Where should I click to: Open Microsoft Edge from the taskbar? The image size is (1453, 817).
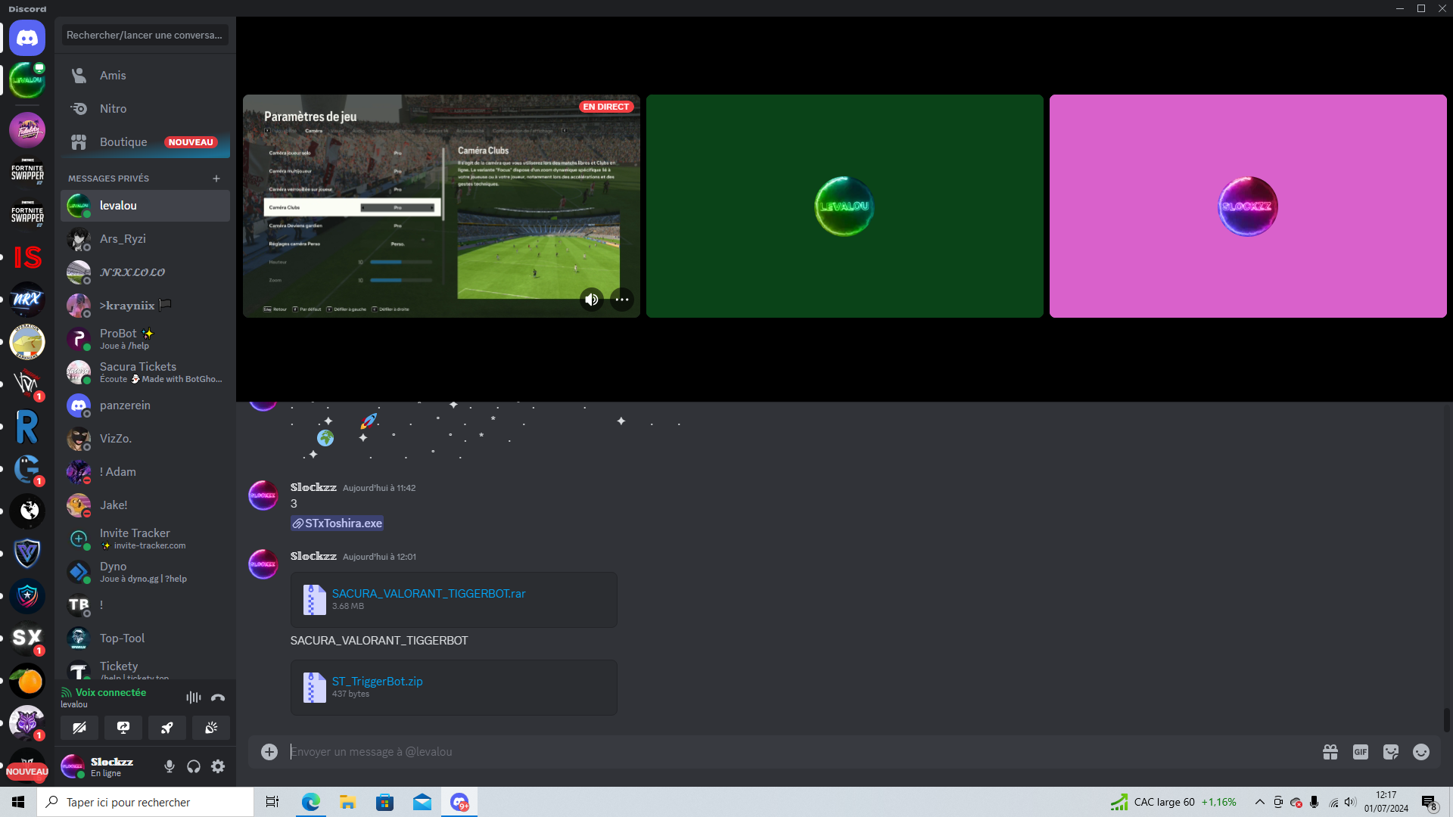pyautogui.click(x=310, y=802)
